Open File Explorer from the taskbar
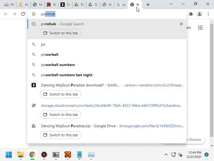 click(x=21, y=155)
